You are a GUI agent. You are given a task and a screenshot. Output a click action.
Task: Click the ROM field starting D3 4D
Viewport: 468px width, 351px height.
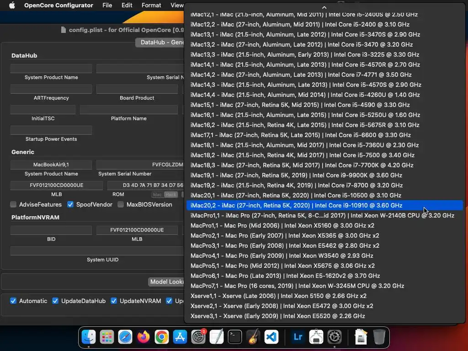click(x=146, y=186)
